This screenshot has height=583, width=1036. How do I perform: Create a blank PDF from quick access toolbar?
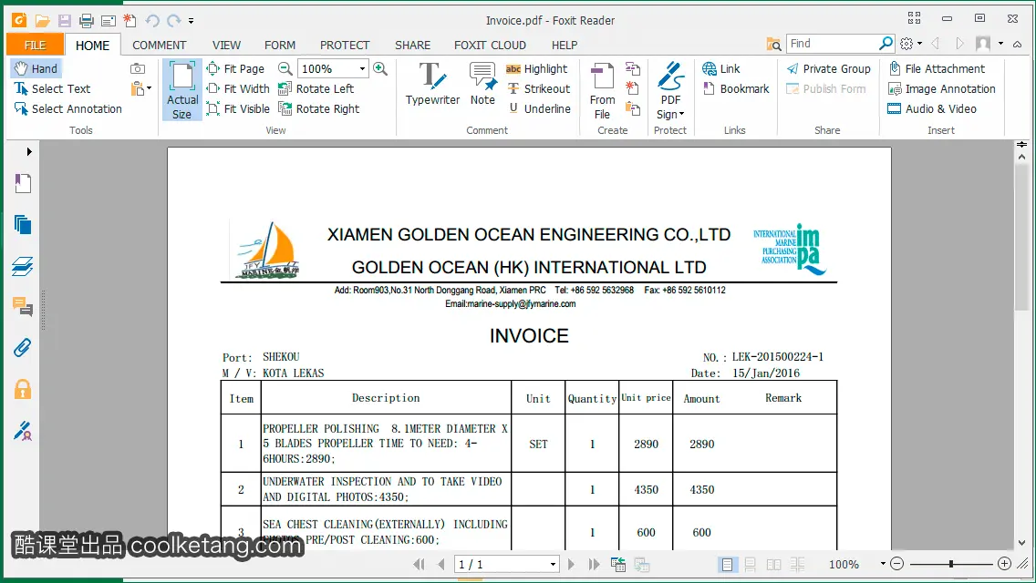pyautogui.click(x=129, y=20)
